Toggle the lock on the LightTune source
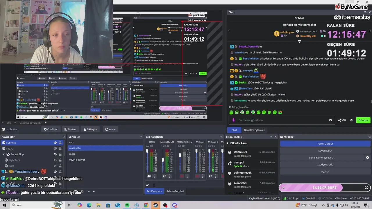 pos(60,160)
